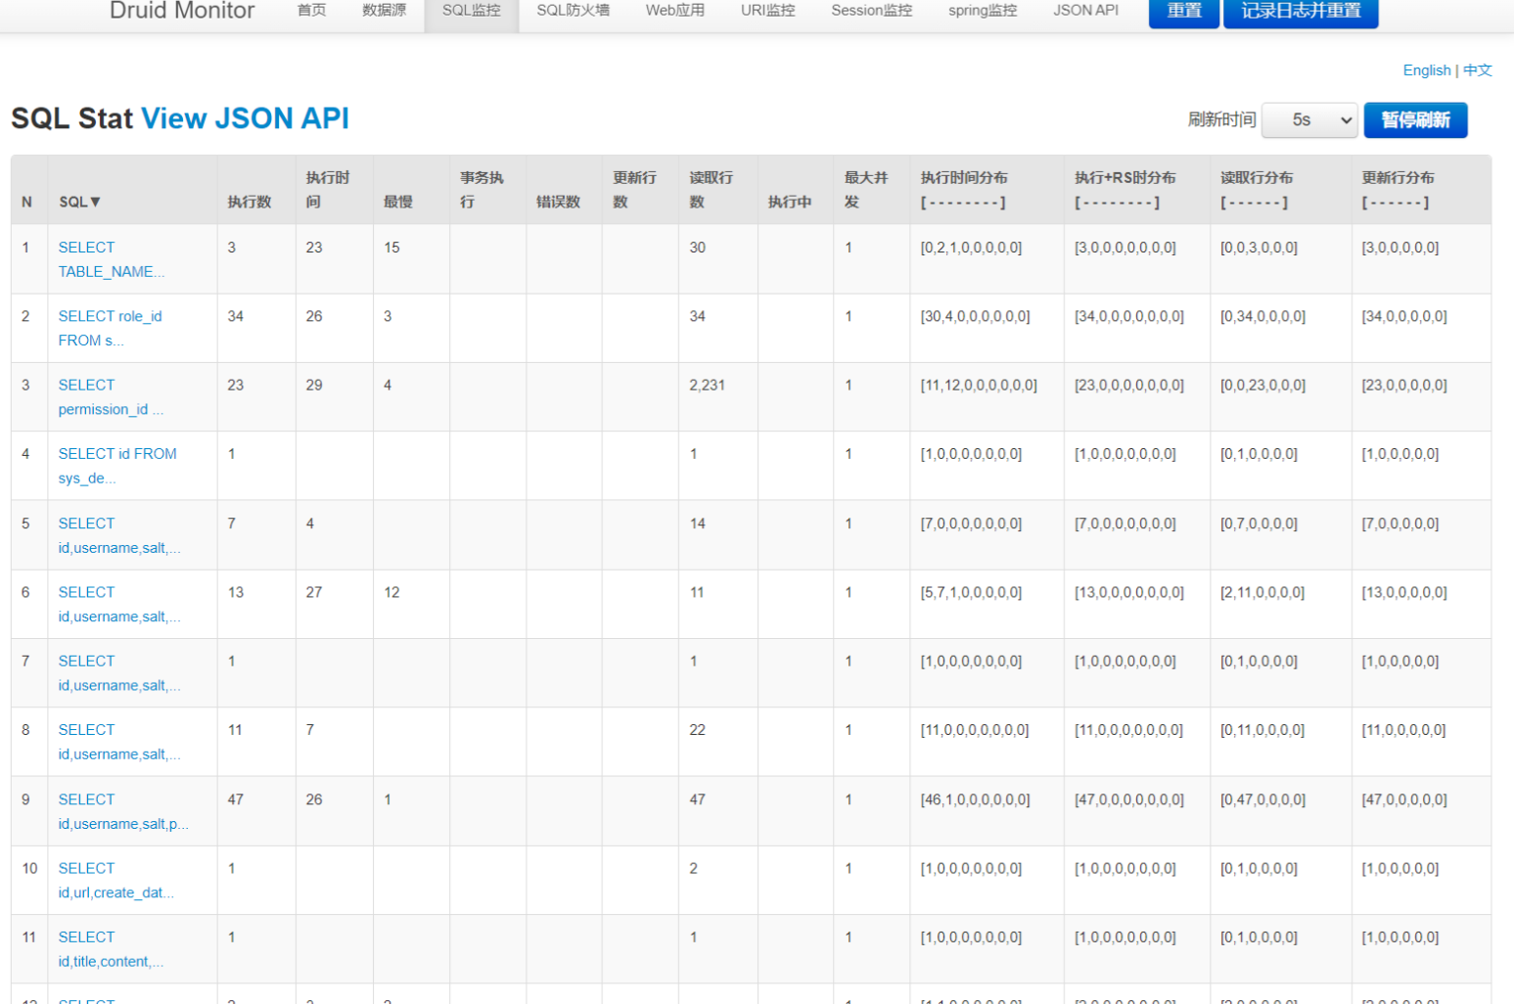The image size is (1514, 1004).
Task: Switch language to English
Action: 1426,70
